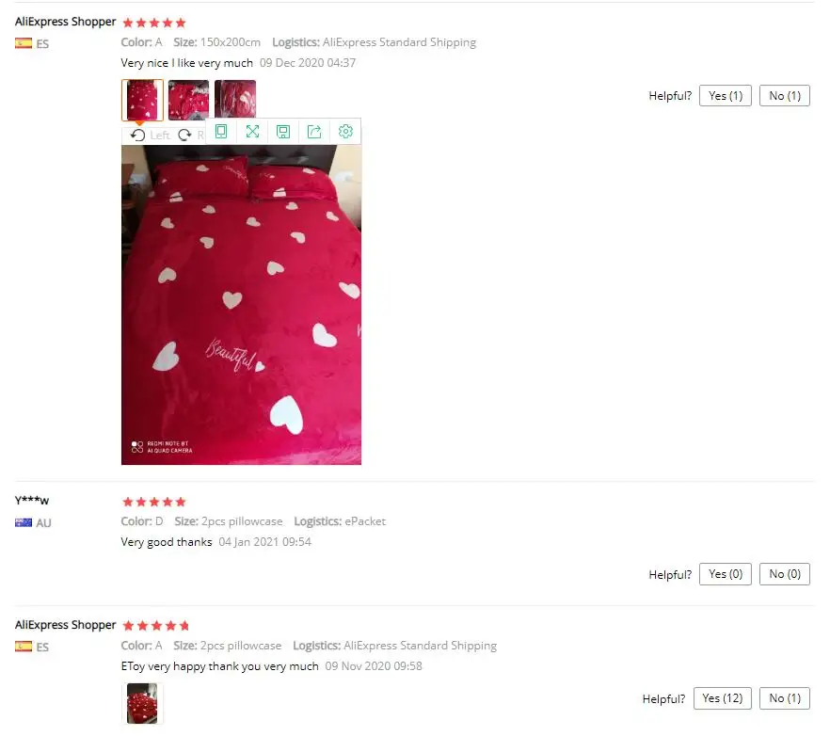This screenshot has height=736, width=830.
Task: Vote No (0) on Y***w review
Action: point(785,574)
